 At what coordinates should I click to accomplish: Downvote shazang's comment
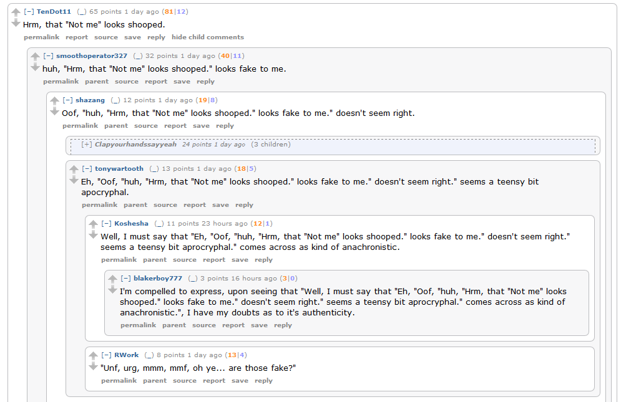55,112
